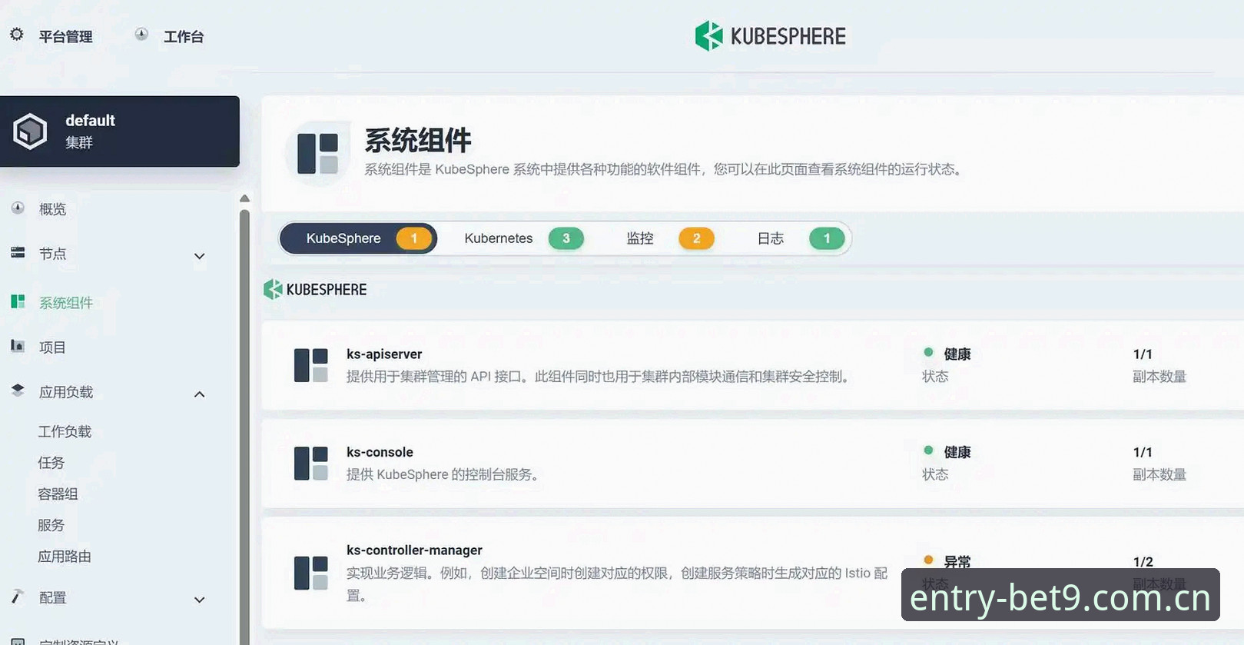Open 容器组 submenu item

point(58,494)
